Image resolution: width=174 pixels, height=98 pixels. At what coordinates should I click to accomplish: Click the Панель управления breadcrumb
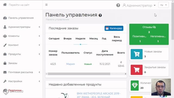57,20
